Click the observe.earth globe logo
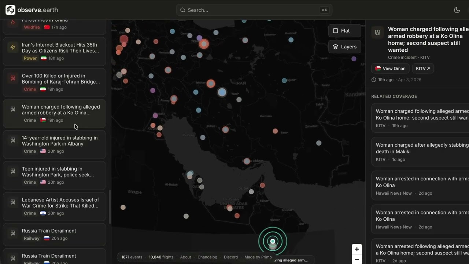This screenshot has width=469, height=264. [10, 10]
